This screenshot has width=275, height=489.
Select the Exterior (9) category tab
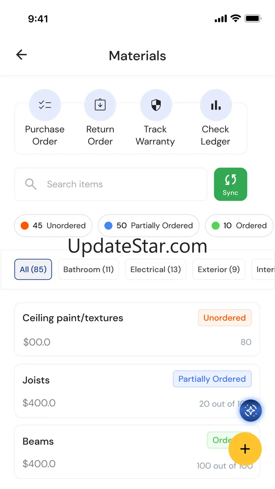tap(219, 269)
